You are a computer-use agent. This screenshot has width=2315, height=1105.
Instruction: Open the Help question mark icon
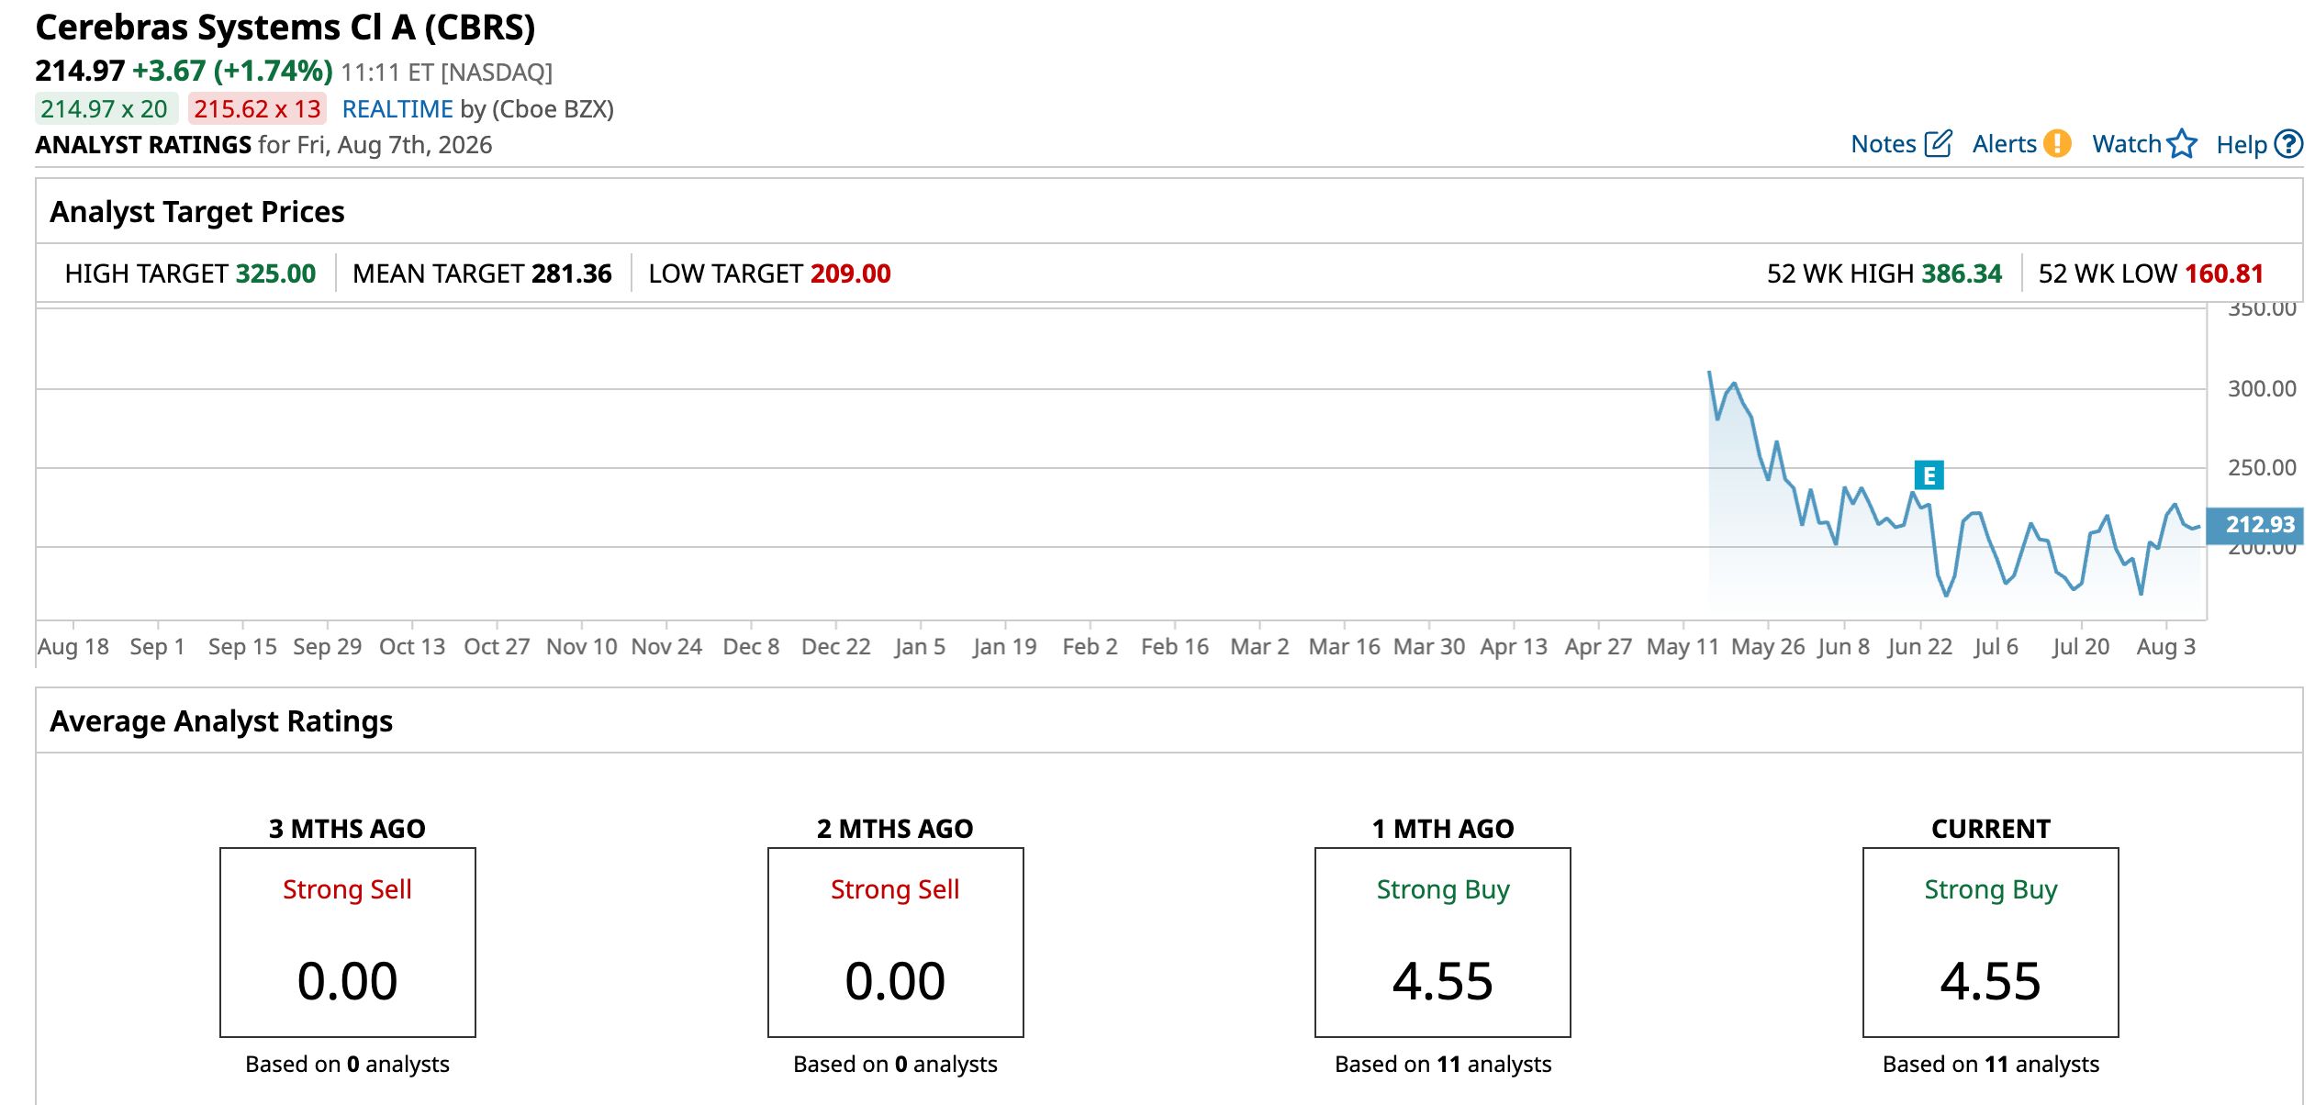pyautogui.click(x=2290, y=144)
